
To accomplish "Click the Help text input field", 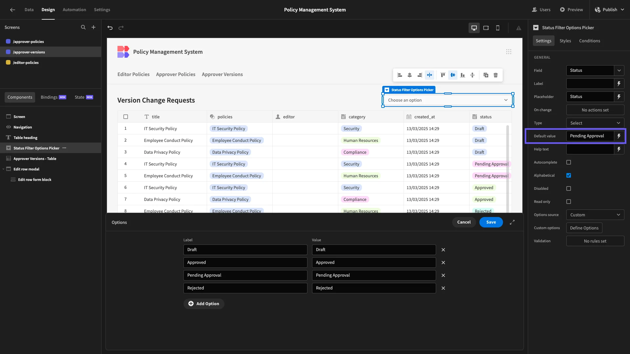I will point(590,149).
